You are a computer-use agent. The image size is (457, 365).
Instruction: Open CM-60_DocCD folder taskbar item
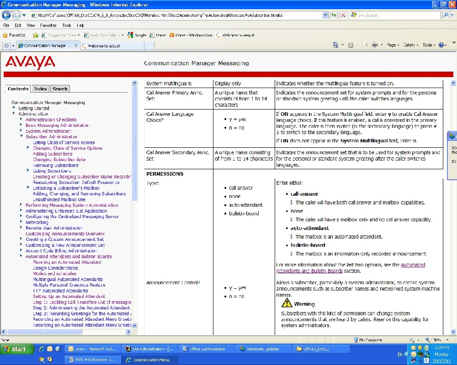click(x=321, y=349)
